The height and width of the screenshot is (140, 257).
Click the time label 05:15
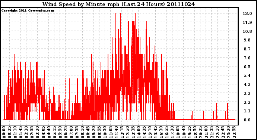click(x=54, y=133)
